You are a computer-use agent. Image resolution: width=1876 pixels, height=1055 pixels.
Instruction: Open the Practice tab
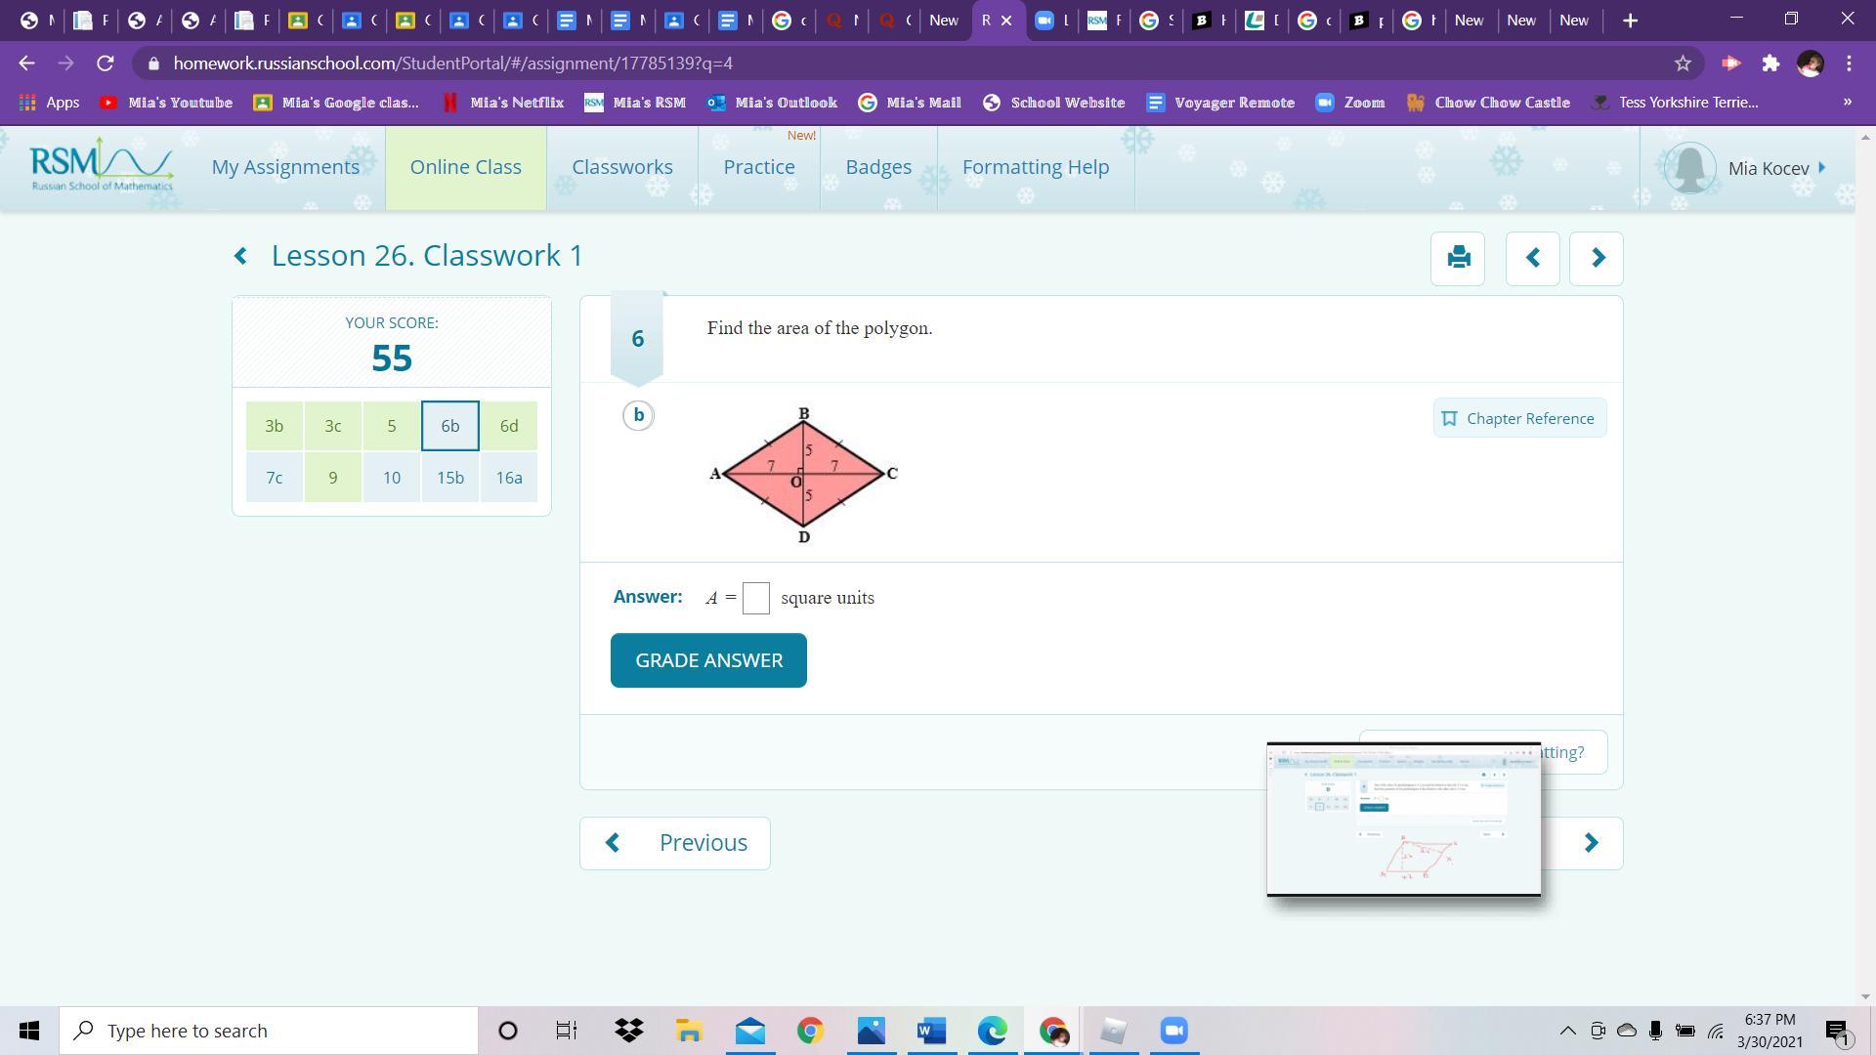[759, 167]
